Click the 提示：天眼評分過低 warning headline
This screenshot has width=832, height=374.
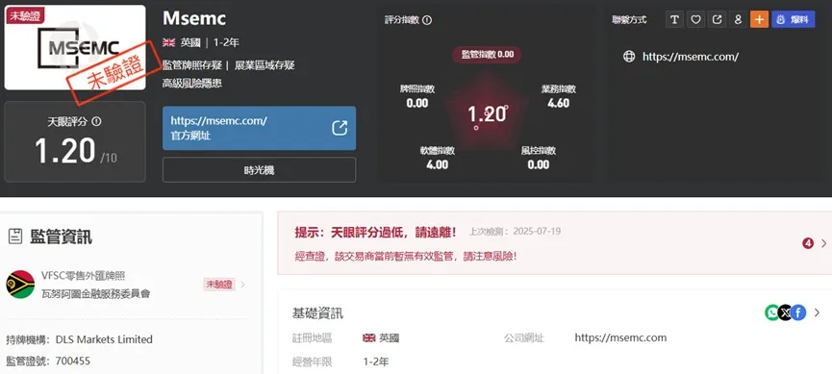click(x=376, y=232)
